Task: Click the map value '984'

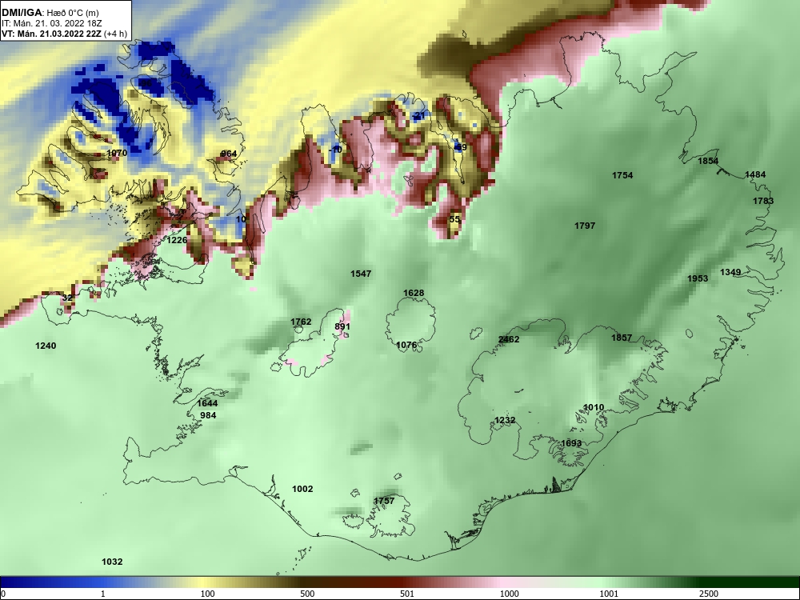Action: (208, 414)
